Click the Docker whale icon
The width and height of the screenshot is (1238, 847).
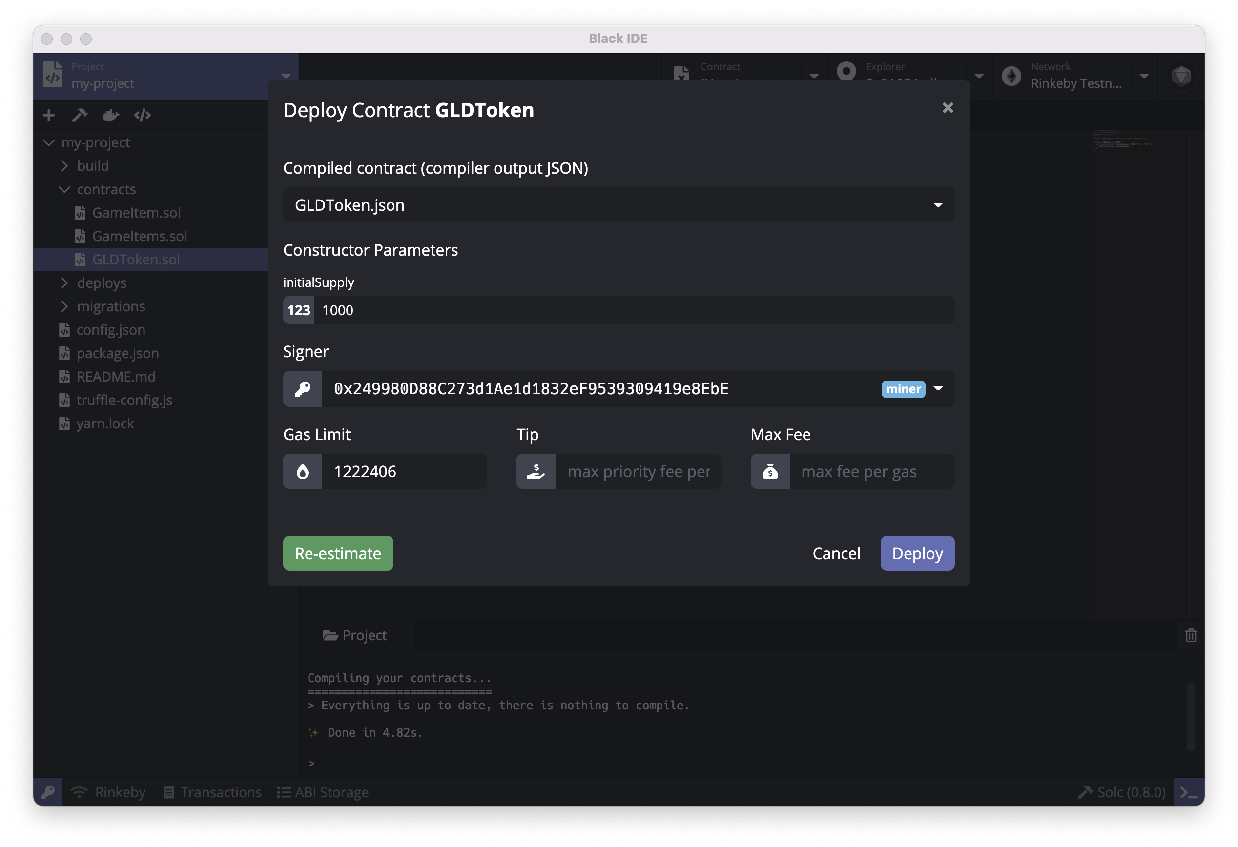(111, 115)
